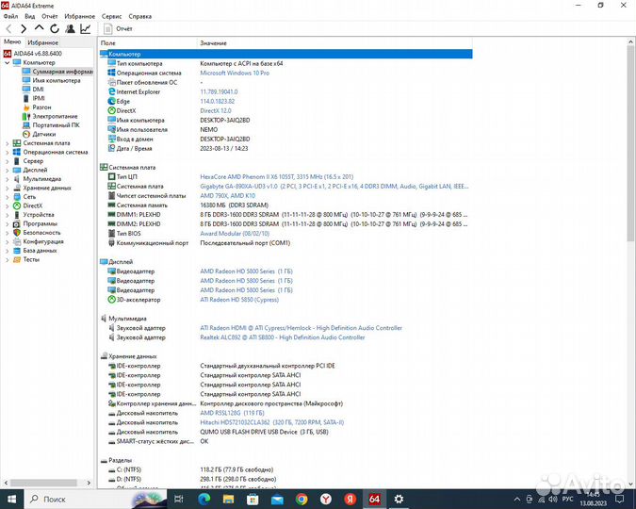Expand the Операционная система tree node

[x=7, y=152]
